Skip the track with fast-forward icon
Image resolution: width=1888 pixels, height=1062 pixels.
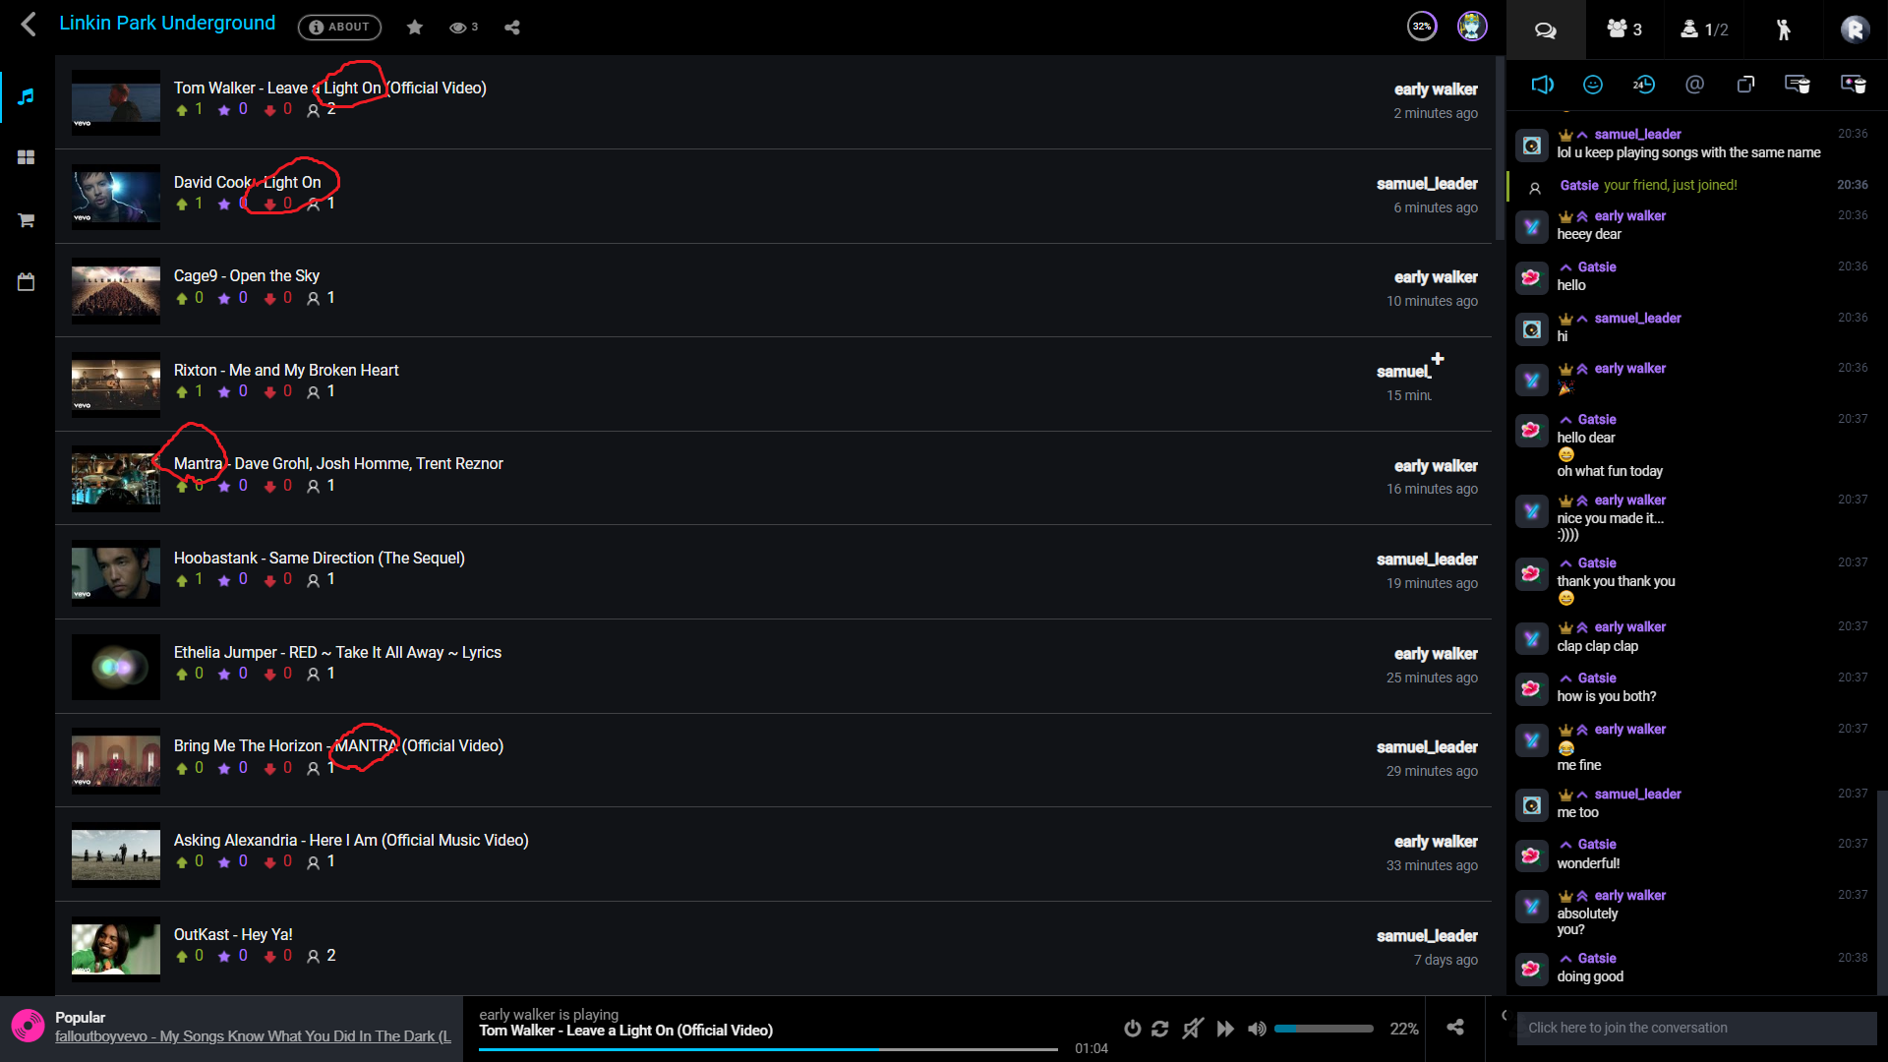pos(1225,1029)
